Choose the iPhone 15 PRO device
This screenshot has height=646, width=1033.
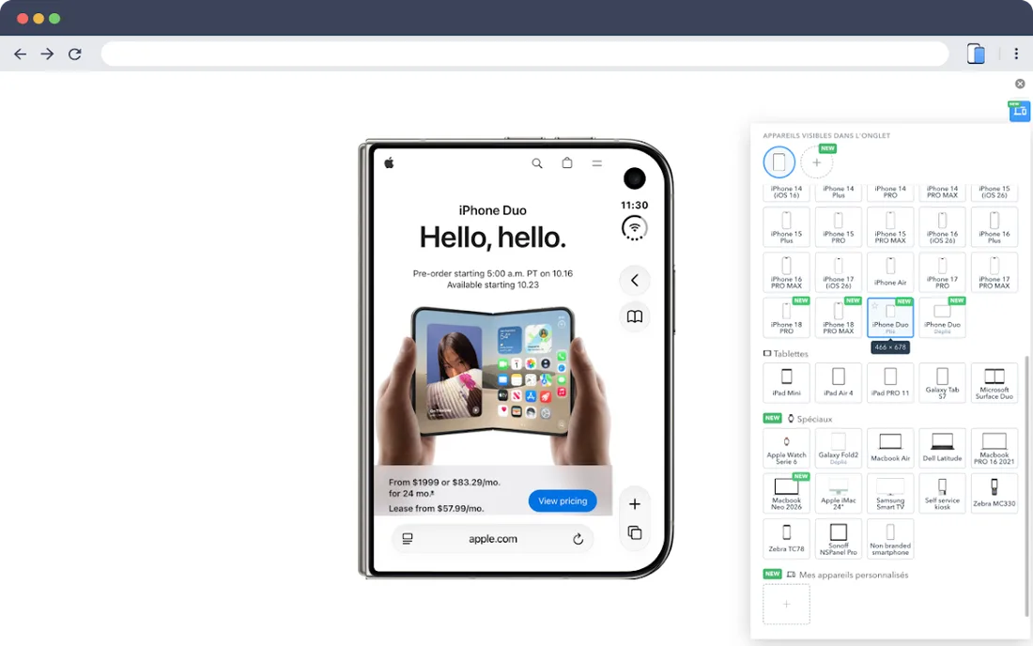[x=838, y=226]
